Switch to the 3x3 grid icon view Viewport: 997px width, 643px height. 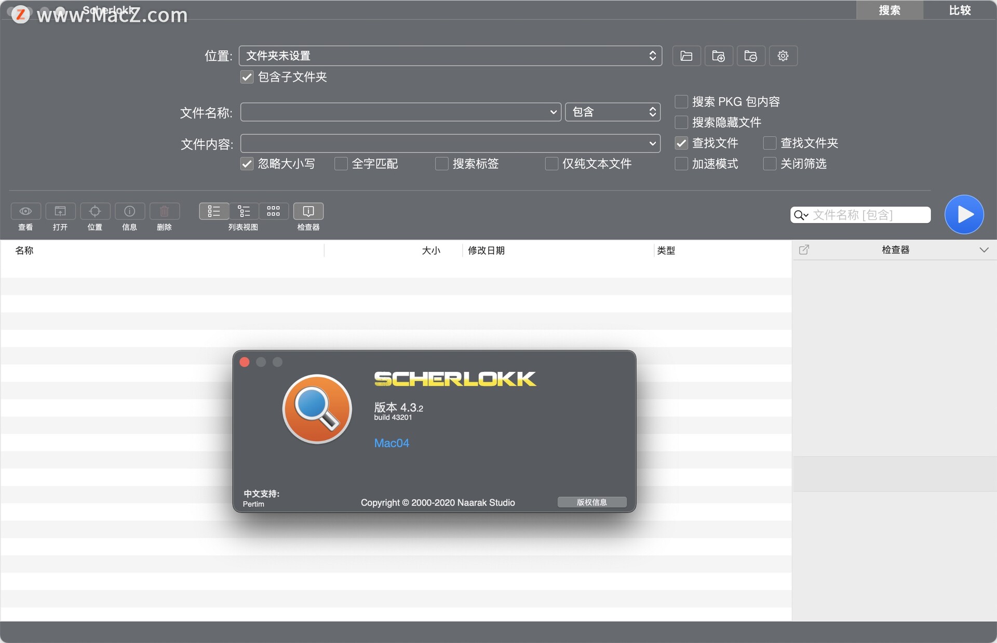(273, 211)
